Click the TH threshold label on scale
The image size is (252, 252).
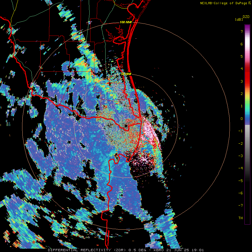point(241,218)
